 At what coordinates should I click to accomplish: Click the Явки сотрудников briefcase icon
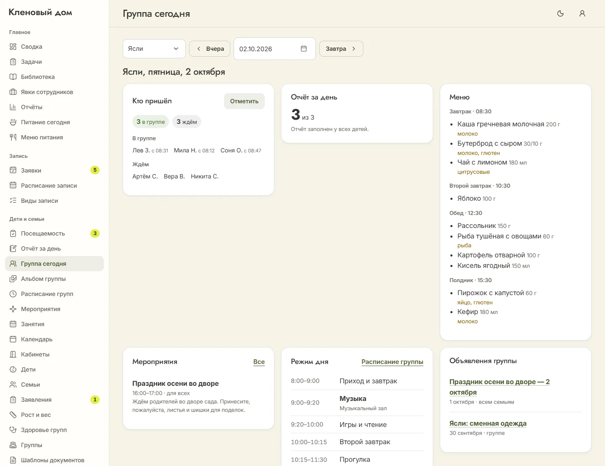[x=13, y=92]
